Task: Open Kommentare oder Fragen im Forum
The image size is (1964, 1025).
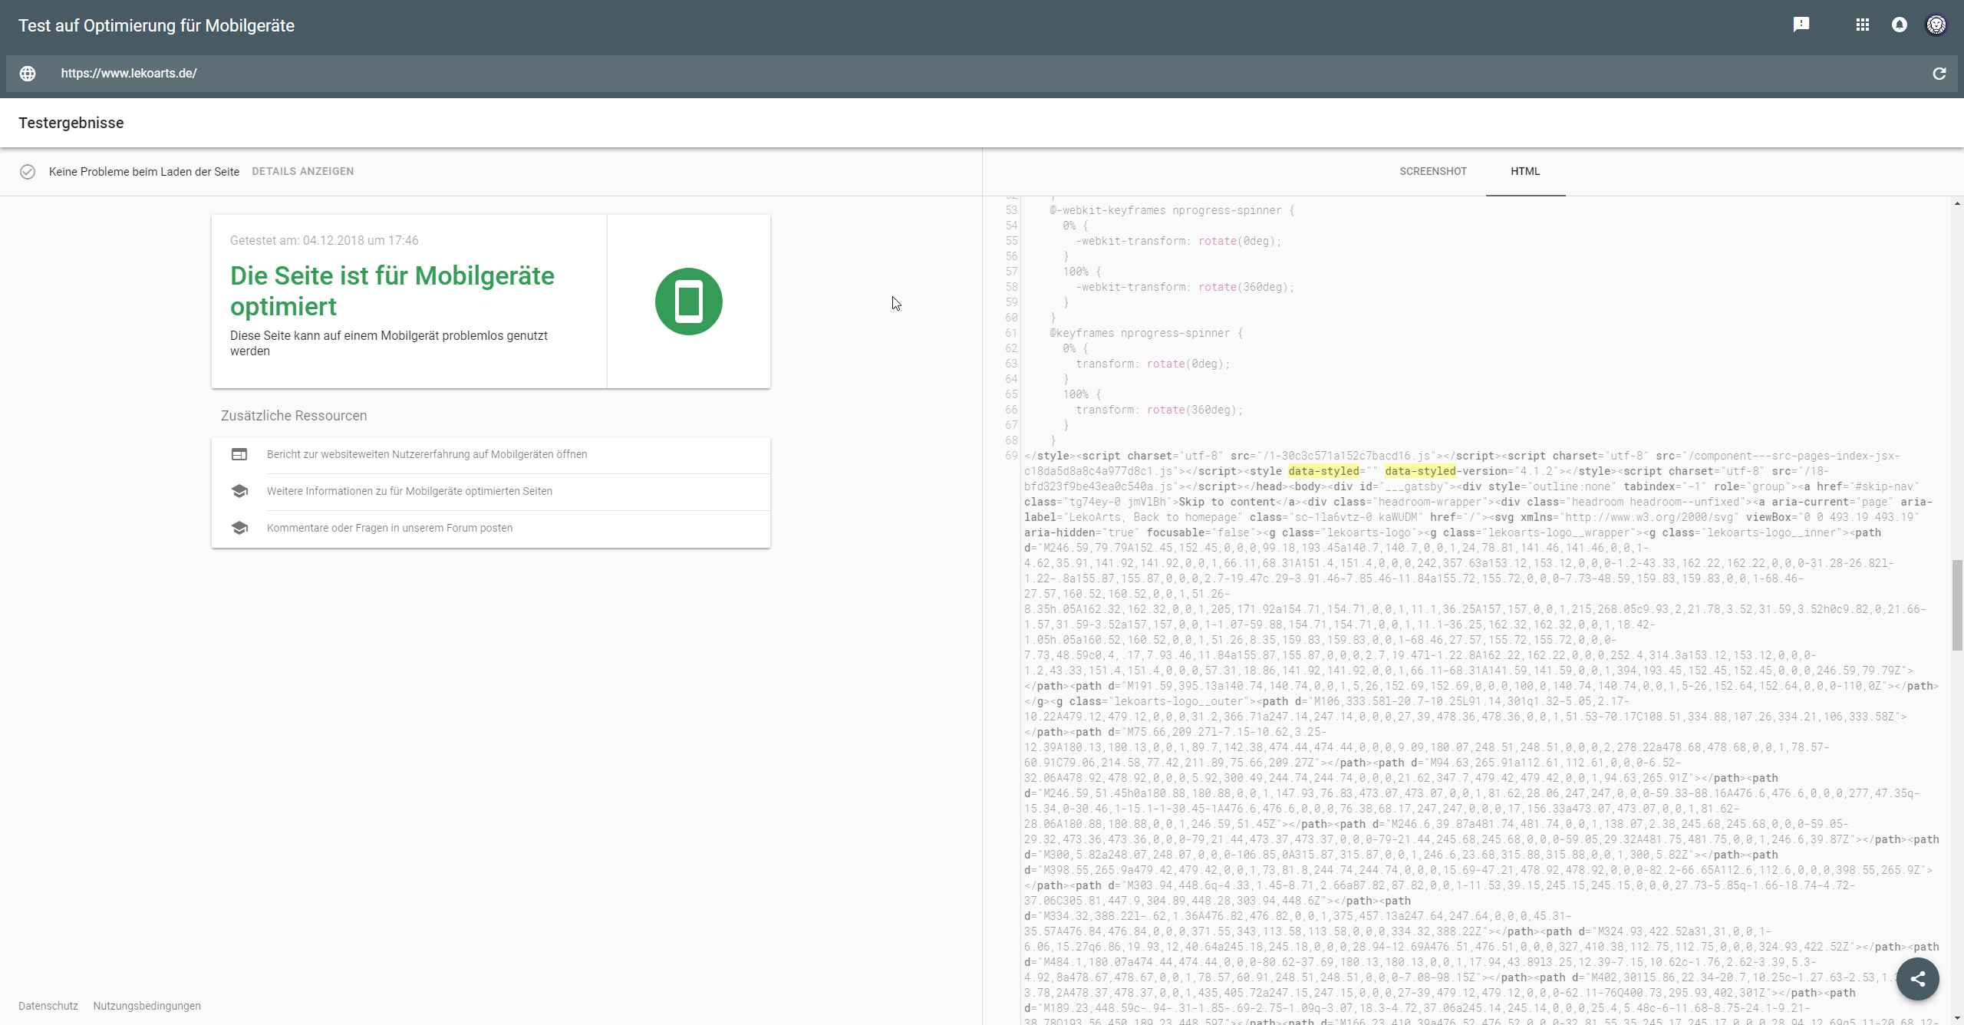Action: (390, 528)
